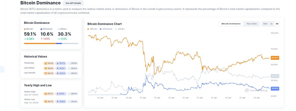The width and height of the screenshot is (296, 111).
Task: Click the orange segment of dominance bar
Action: click(40, 43)
